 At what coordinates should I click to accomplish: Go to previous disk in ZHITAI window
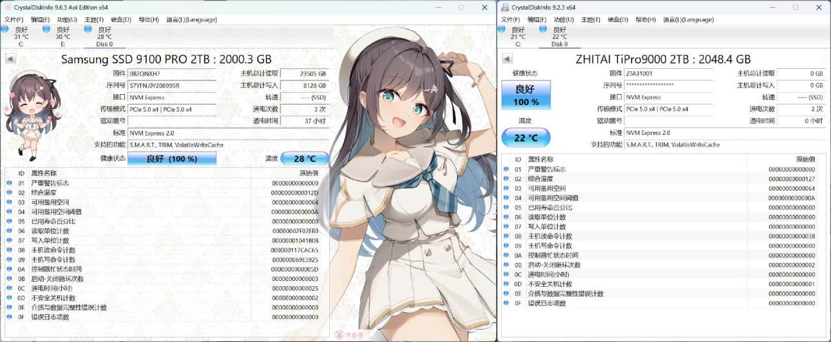pos(506,59)
